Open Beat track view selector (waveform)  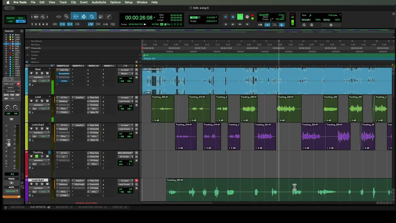click(x=39, y=77)
